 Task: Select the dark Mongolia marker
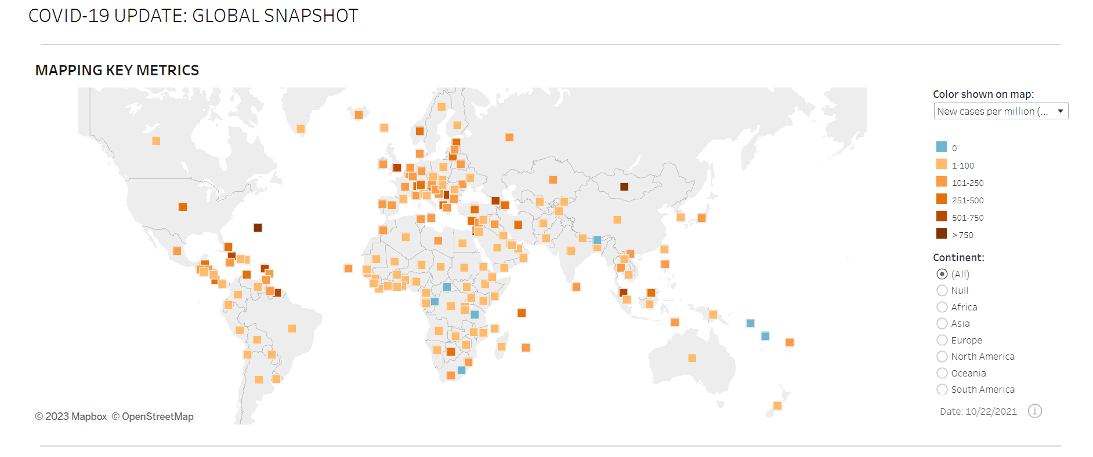(x=624, y=187)
